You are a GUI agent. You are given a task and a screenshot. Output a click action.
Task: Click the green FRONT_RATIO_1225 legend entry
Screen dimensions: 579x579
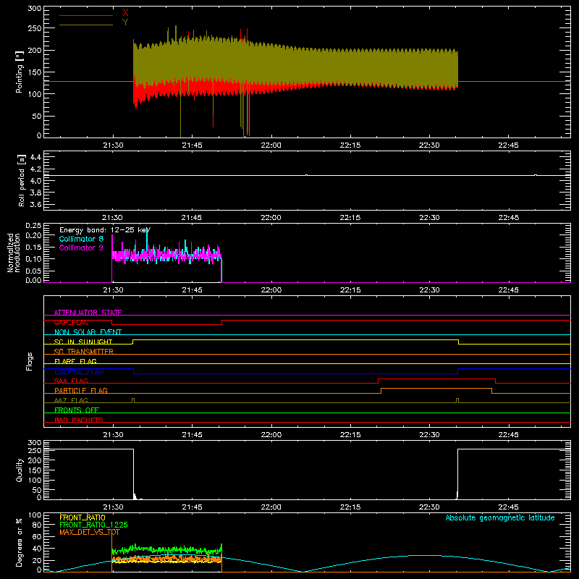click(x=94, y=525)
